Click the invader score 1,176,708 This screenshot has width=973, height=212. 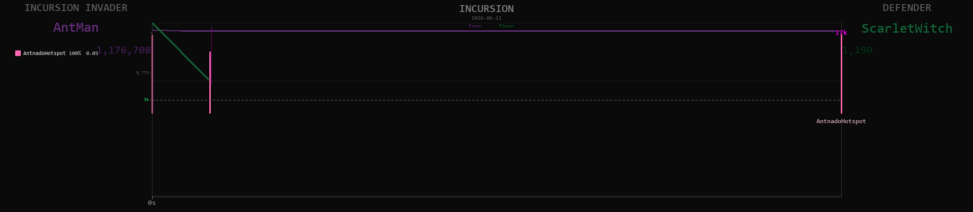(124, 50)
